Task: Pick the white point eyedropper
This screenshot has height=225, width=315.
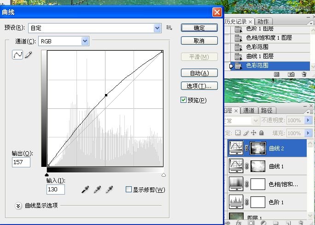Action: 109,189
